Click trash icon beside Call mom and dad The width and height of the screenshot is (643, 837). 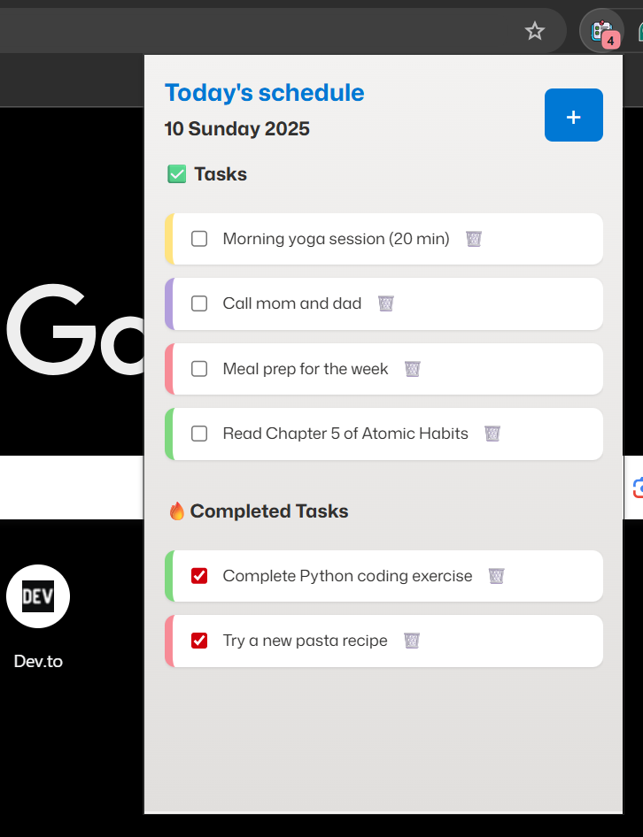point(385,303)
